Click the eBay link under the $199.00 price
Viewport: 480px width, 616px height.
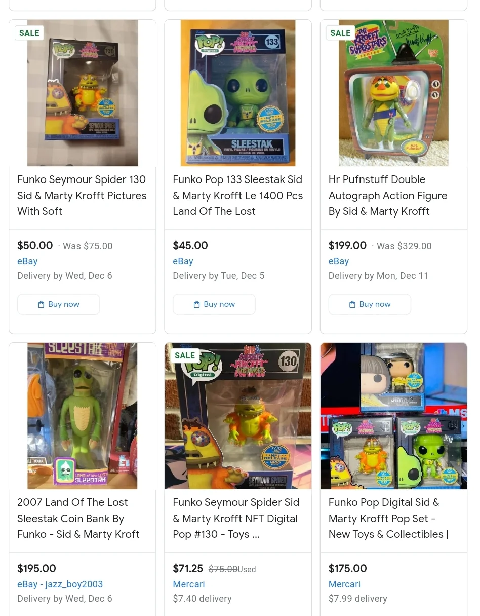coord(339,261)
